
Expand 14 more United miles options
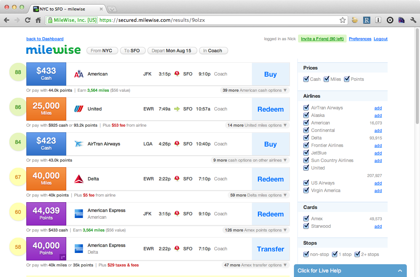coord(257,125)
